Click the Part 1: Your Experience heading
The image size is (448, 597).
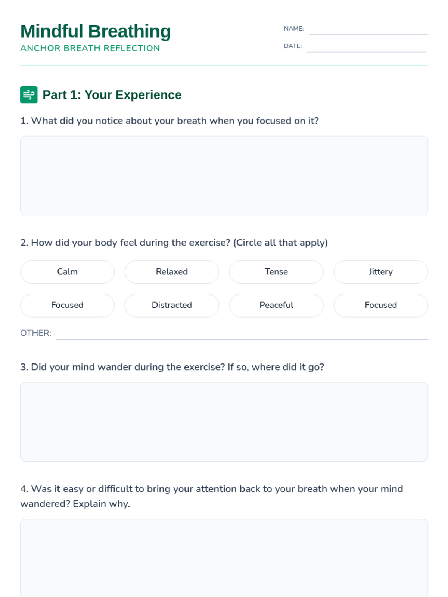tap(112, 95)
